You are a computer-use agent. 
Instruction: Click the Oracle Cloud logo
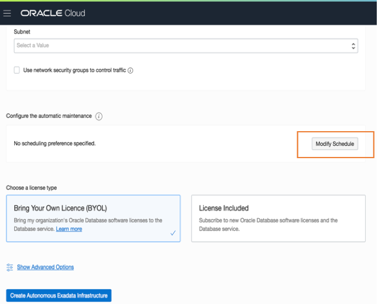click(53, 13)
